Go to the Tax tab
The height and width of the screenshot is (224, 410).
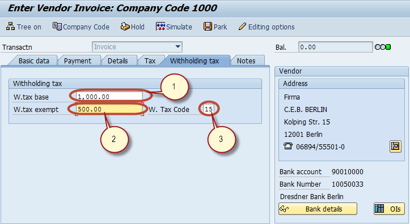[150, 61]
